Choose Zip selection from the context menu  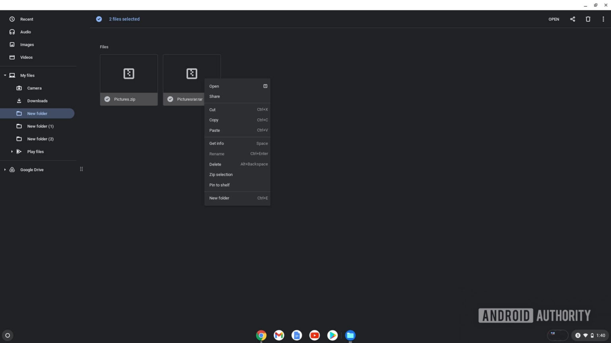[221, 175]
